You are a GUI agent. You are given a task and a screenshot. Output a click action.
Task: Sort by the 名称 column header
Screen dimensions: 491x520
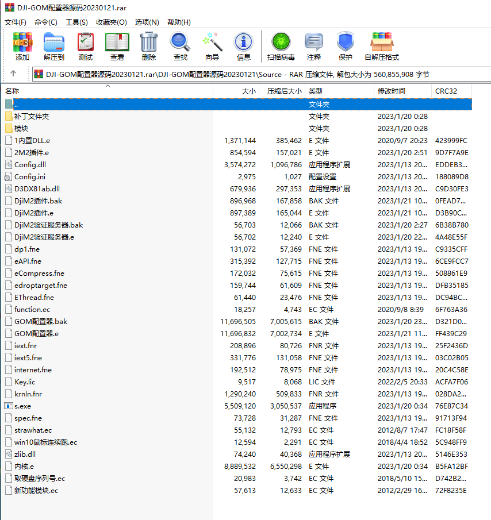coord(108,91)
